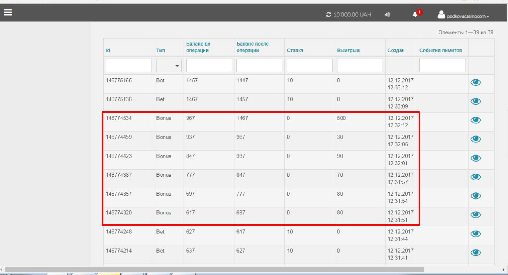508x275 pixels.
Task: Open the notifications bell
Action: click(x=415, y=15)
